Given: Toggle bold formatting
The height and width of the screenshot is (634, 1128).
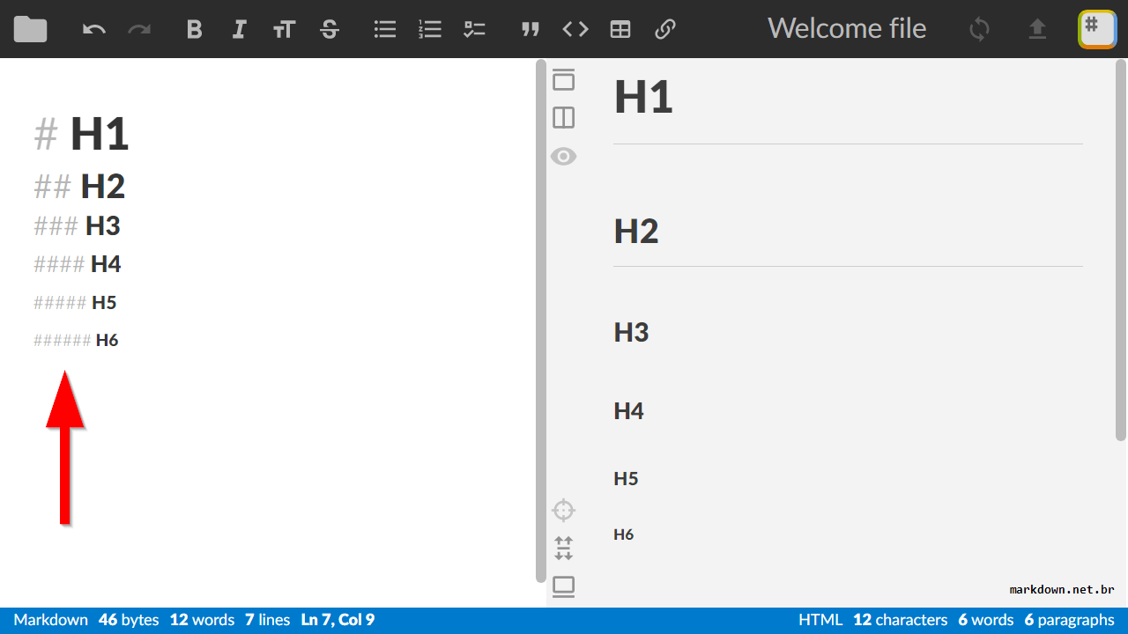Looking at the screenshot, I should [x=194, y=29].
